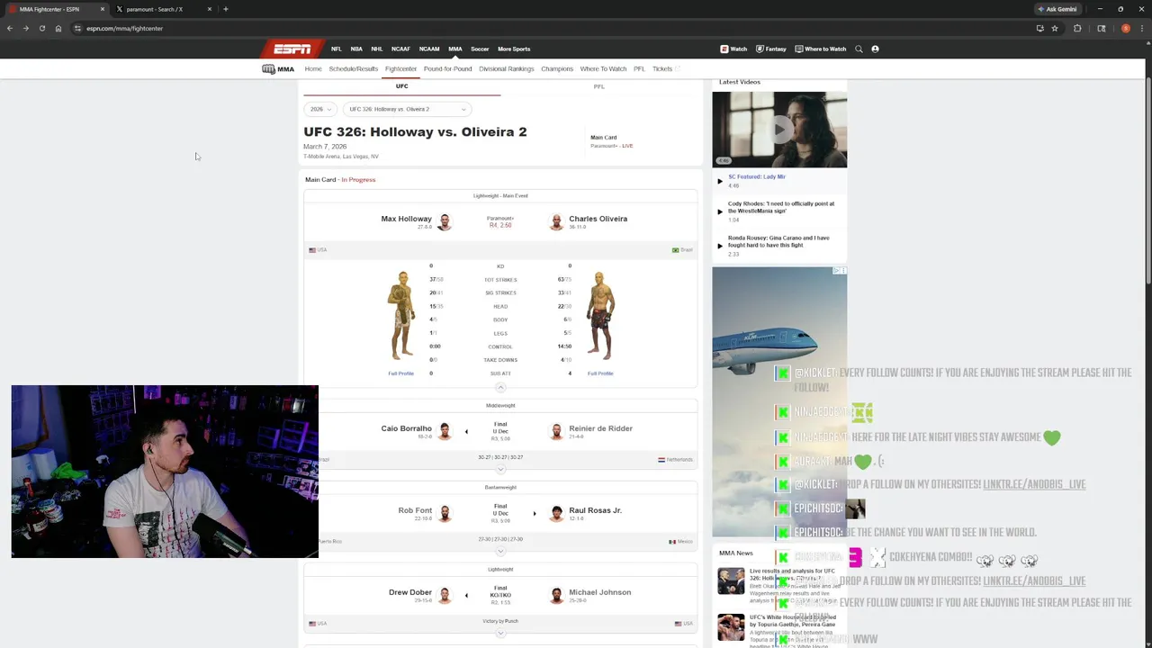Open Fantasy in ESPN header
Image resolution: width=1152 pixels, height=648 pixels.
point(771,49)
